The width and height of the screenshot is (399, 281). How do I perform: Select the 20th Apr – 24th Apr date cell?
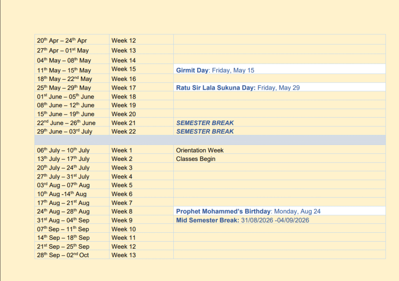62,41
